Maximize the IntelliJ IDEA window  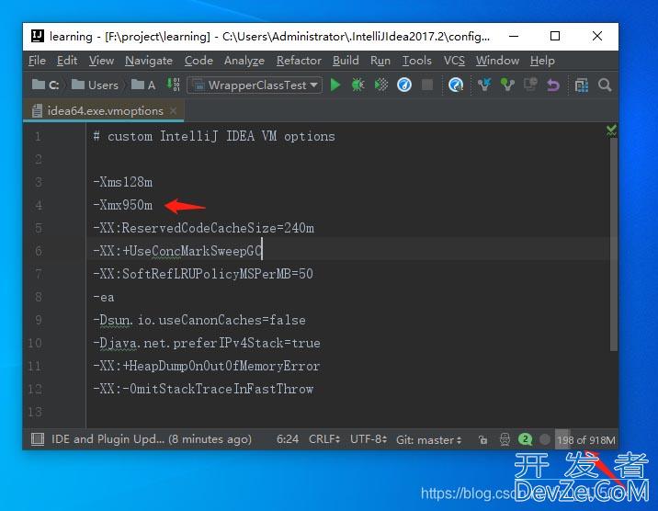[x=555, y=36]
